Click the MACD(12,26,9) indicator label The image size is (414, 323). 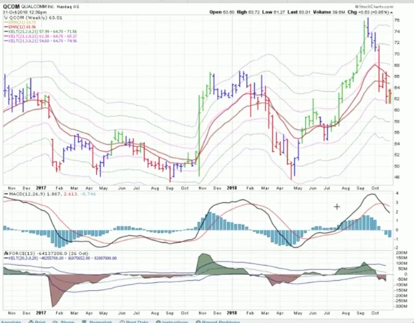27,194
